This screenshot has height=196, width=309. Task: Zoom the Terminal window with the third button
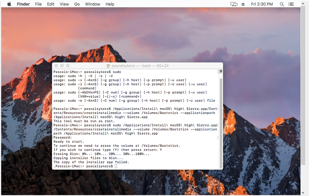click(68, 66)
